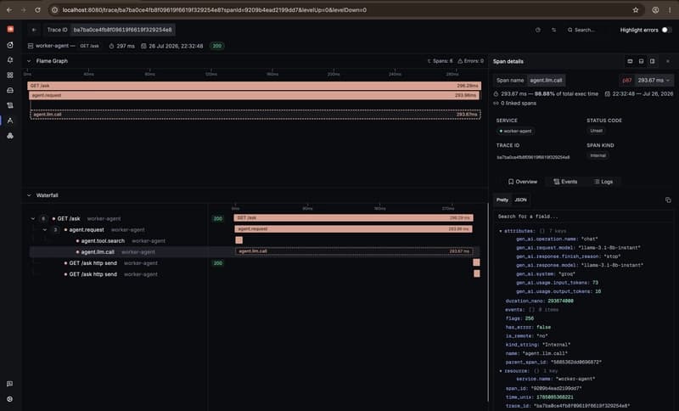This screenshot has height=411, width=679.
Task: Select the first Span details layout icon
Action: click(x=630, y=61)
